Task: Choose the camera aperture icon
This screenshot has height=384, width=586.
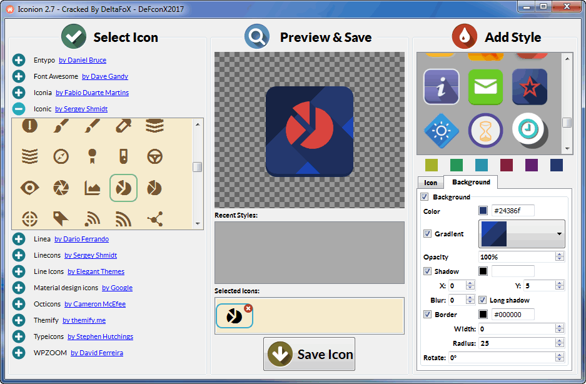Action: coord(61,188)
